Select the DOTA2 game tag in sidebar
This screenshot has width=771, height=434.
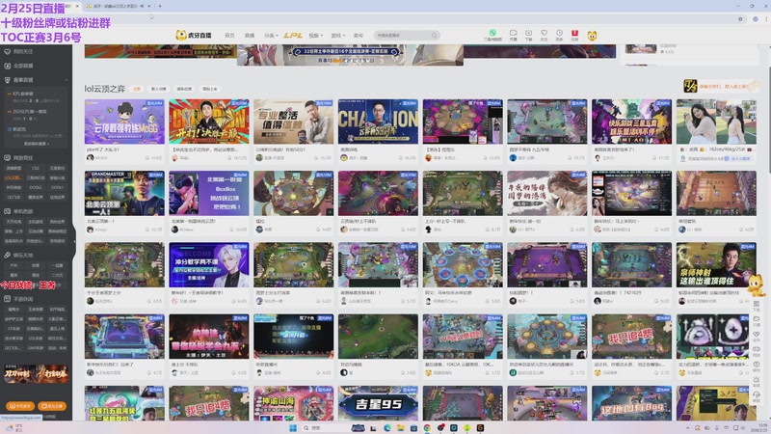(36, 187)
